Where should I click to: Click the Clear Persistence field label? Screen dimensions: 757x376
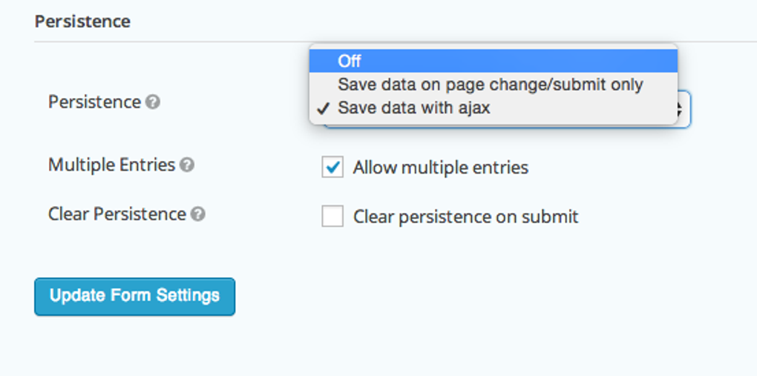(117, 214)
